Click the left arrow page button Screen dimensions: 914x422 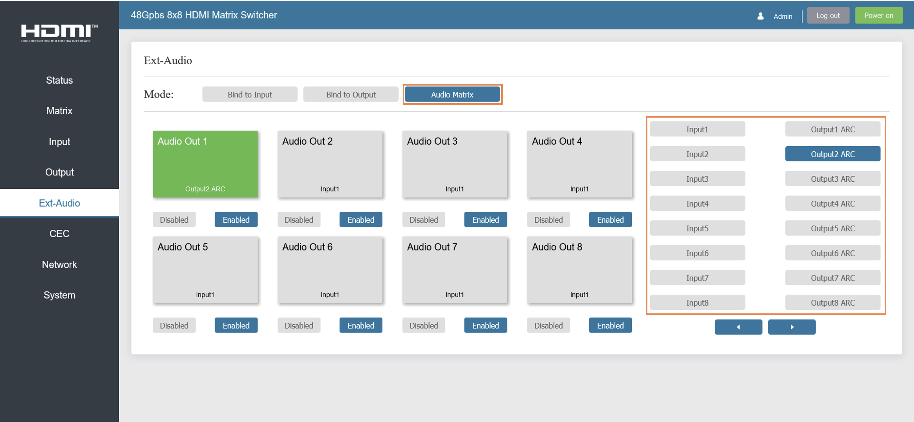pos(738,327)
